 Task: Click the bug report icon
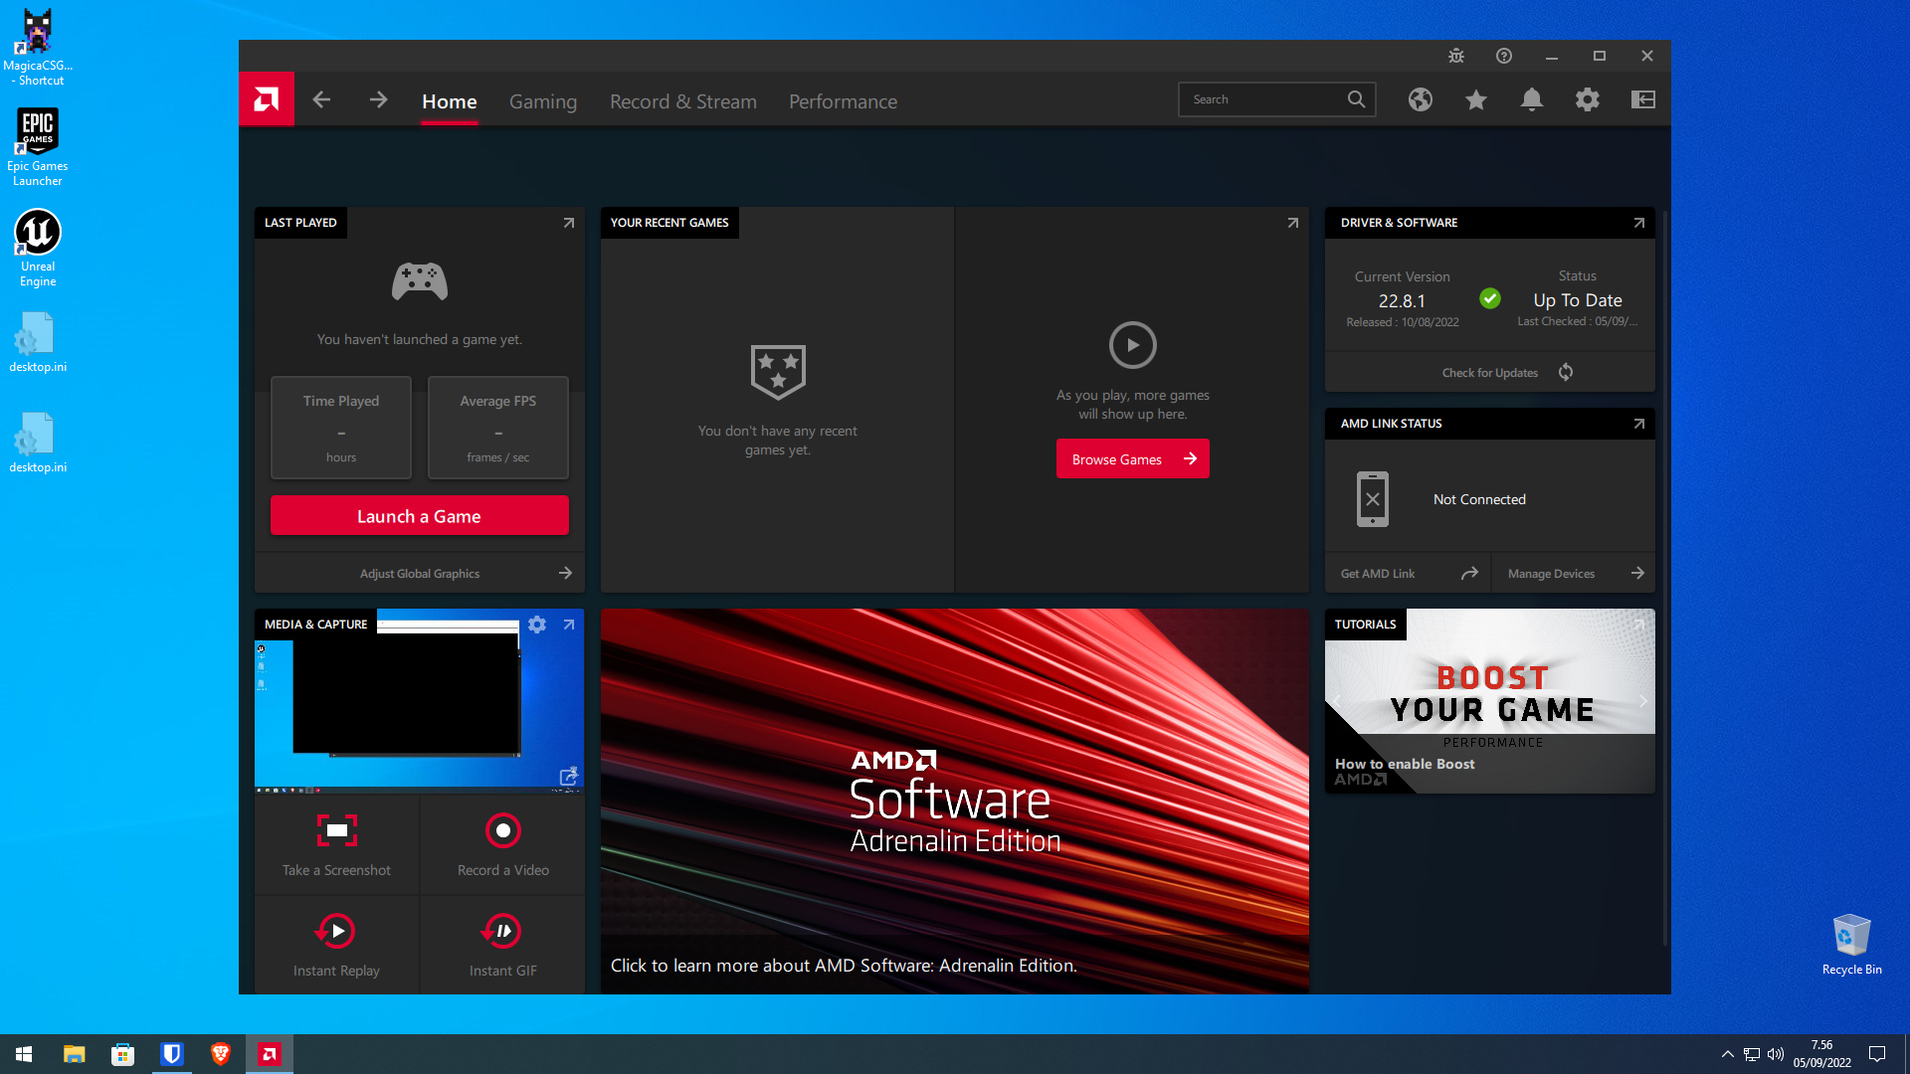click(1455, 56)
